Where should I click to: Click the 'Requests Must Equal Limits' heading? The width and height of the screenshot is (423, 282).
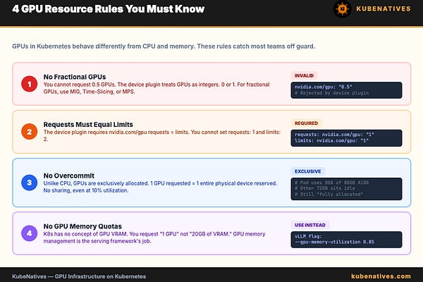pyautogui.click(x=88, y=124)
